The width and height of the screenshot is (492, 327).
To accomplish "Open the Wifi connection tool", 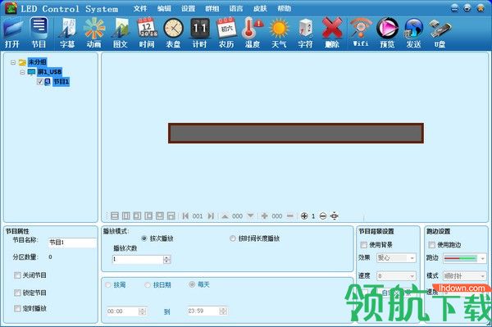I will (x=361, y=34).
